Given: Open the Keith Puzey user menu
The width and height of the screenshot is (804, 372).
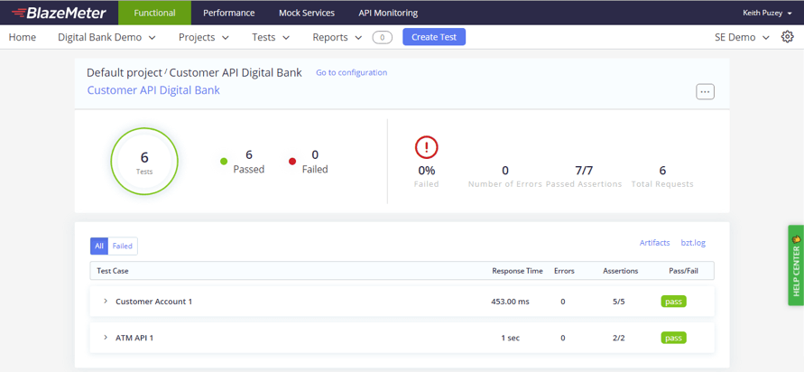Looking at the screenshot, I should pyautogui.click(x=767, y=13).
